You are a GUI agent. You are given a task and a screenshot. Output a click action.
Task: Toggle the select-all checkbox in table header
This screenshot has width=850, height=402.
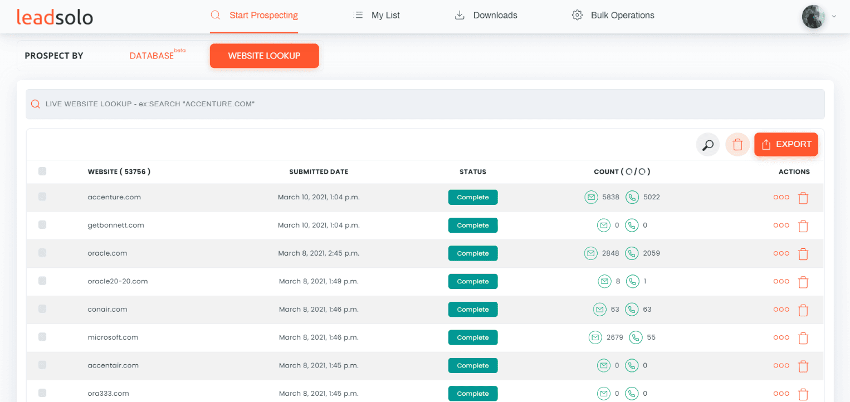click(42, 171)
